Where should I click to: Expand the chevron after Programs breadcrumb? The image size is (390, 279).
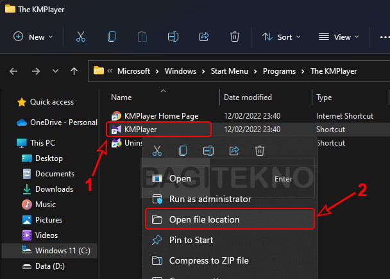tap(303, 72)
